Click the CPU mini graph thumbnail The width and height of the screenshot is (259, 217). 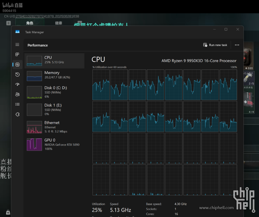(34, 61)
